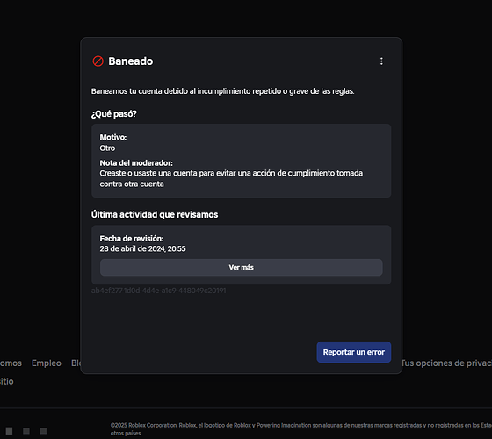Image resolution: width=492 pixels, height=439 pixels.
Task: Expand details with the Ver más button
Action: tap(241, 268)
